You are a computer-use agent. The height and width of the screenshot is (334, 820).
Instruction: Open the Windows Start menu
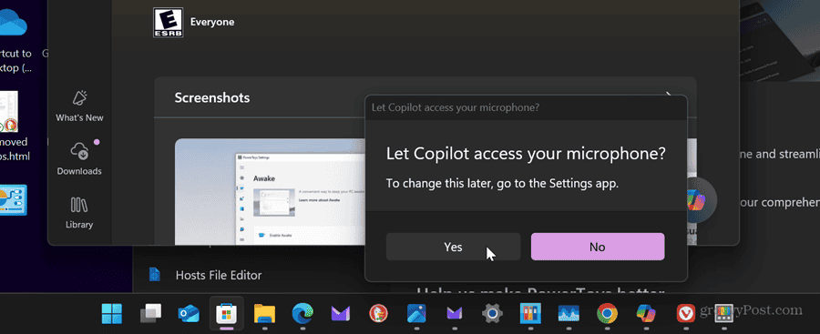(x=112, y=314)
